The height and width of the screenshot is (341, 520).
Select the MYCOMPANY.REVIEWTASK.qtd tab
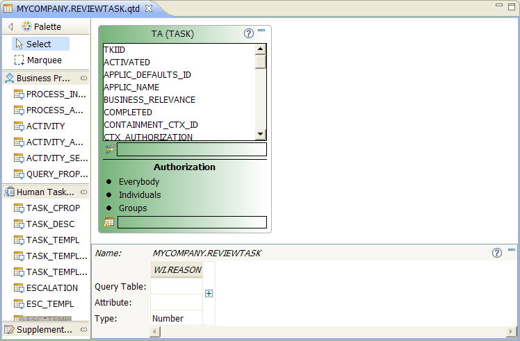point(78,8)
